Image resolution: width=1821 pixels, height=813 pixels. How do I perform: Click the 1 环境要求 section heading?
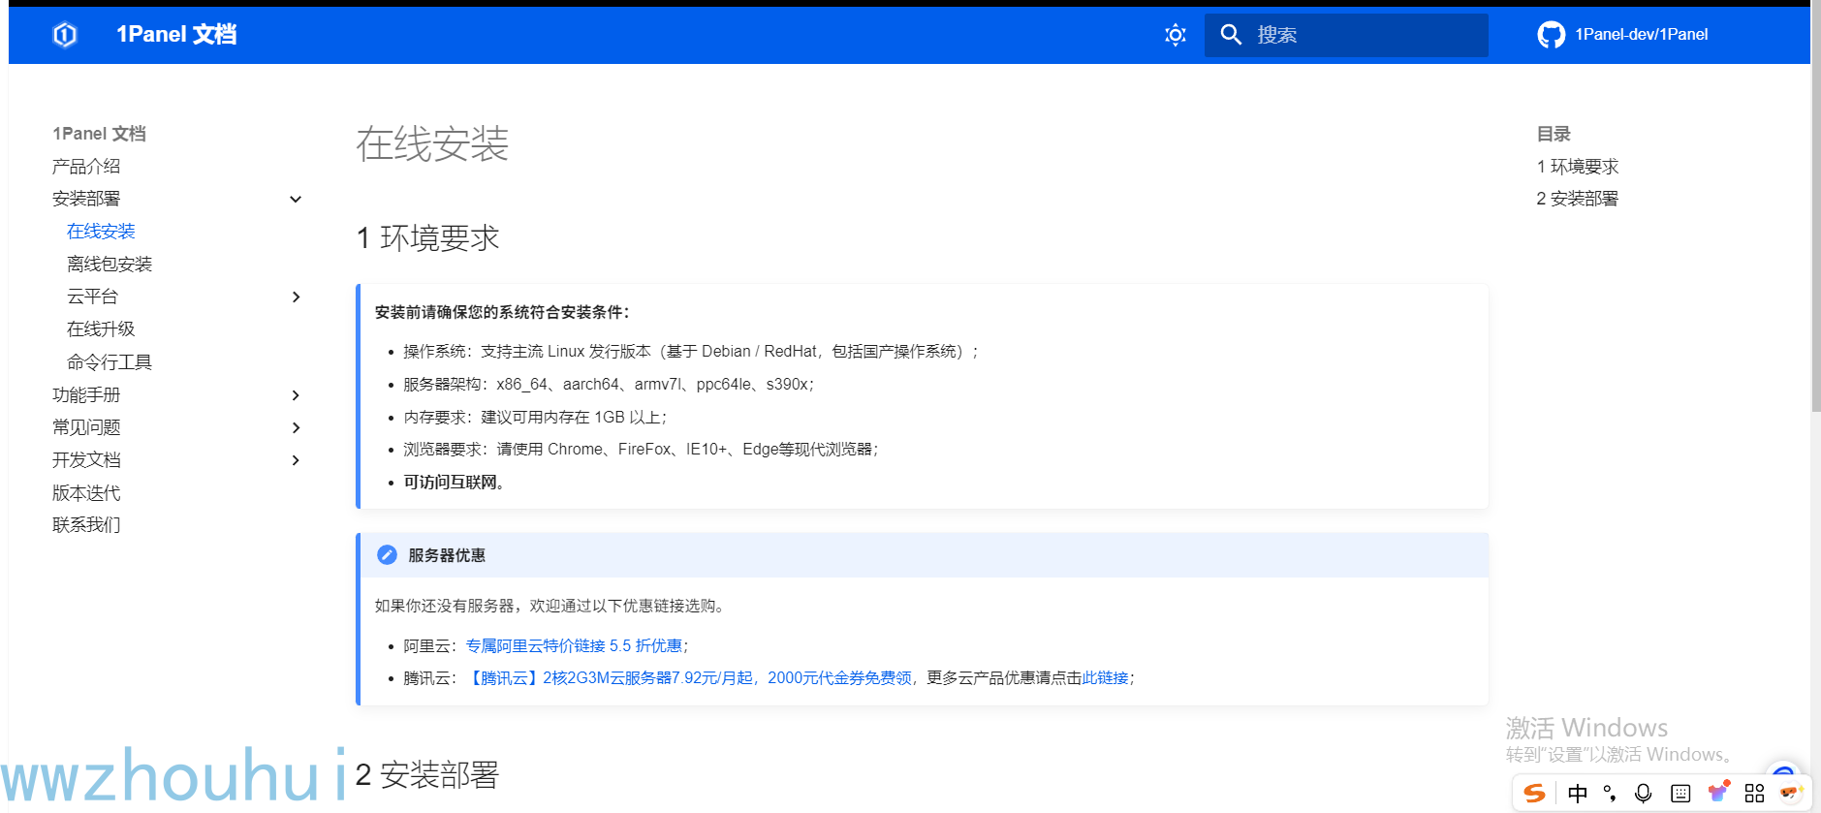point(427,238)
